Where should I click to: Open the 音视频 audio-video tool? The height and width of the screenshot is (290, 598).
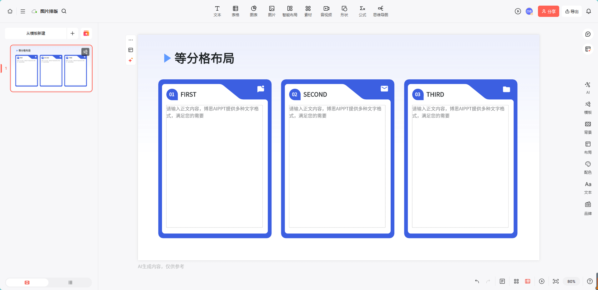tap(326, 11)
